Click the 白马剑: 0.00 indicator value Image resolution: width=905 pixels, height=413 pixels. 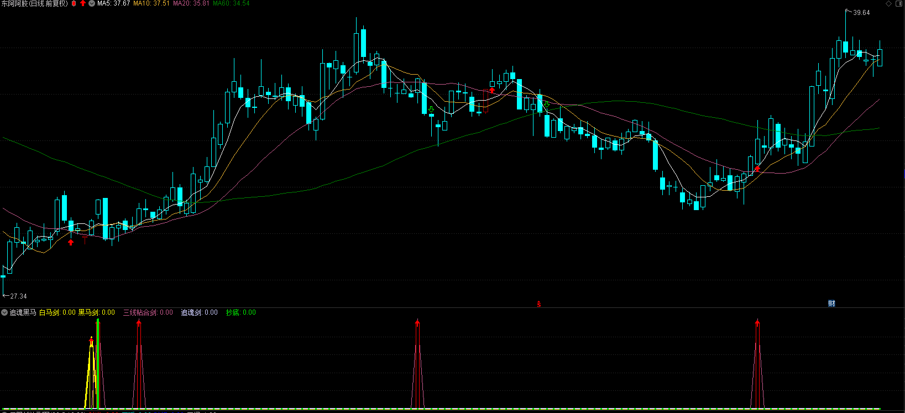coord(57,312)
